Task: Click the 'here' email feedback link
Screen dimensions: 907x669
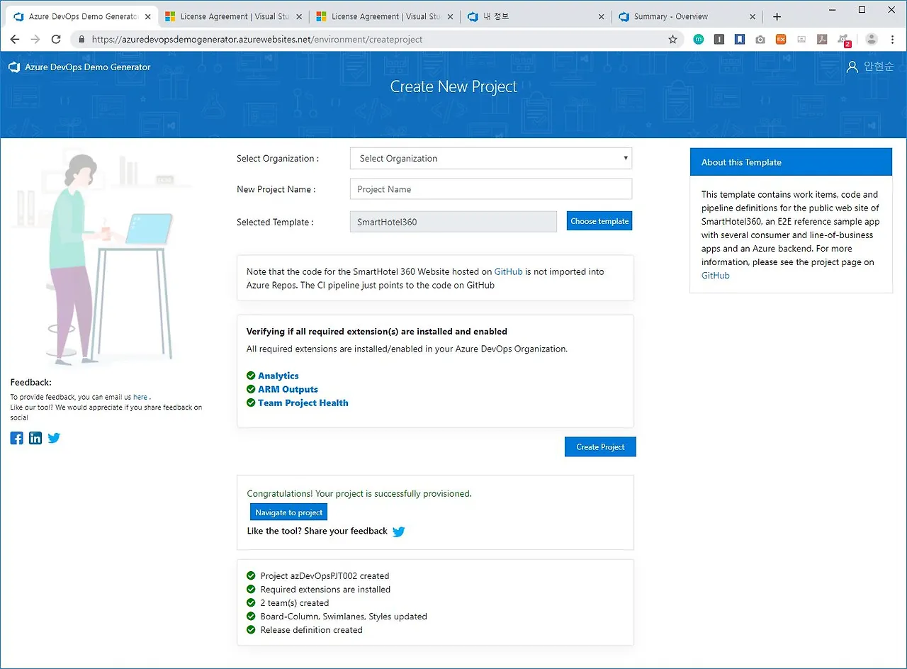Action: (140, 398)
